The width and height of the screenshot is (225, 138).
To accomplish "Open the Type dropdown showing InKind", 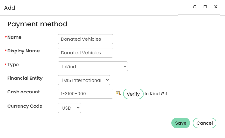I will (x=93, y=66).
